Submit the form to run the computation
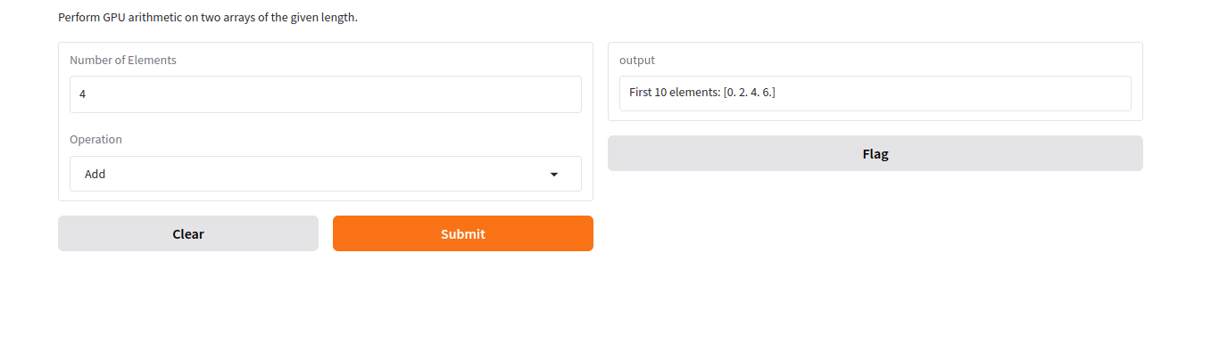The width and height of the screenshot is (1211, 359). (462, 233)
